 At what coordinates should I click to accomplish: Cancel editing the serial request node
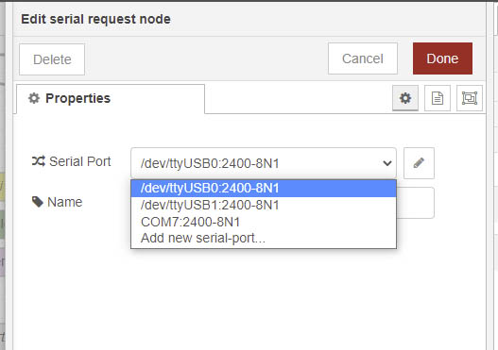(363, 58)
